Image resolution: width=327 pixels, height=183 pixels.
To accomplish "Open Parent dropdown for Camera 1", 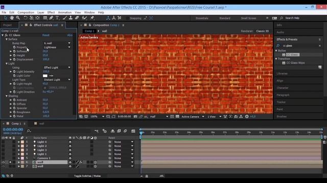I will 124,158.
